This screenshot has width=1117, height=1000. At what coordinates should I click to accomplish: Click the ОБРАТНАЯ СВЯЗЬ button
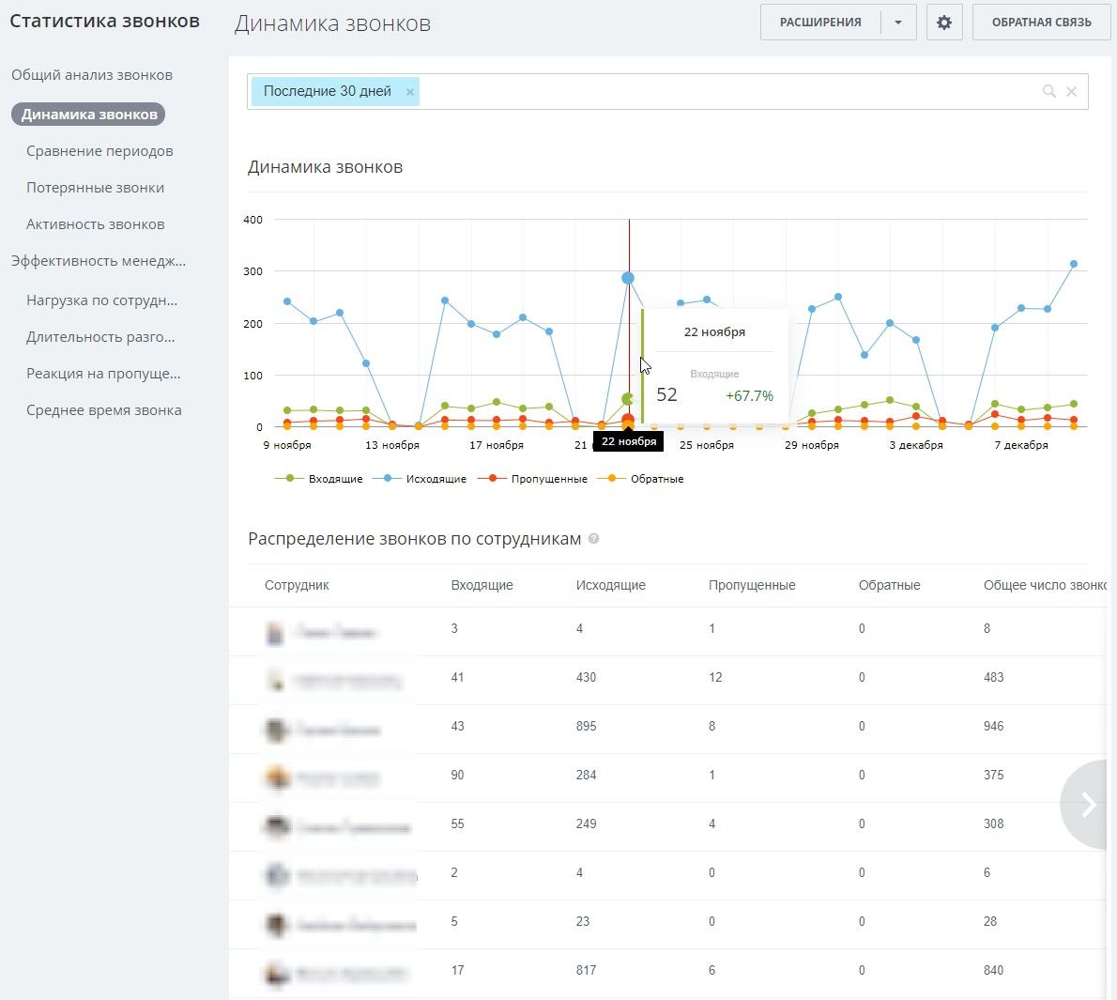[x=1041, y=23]
